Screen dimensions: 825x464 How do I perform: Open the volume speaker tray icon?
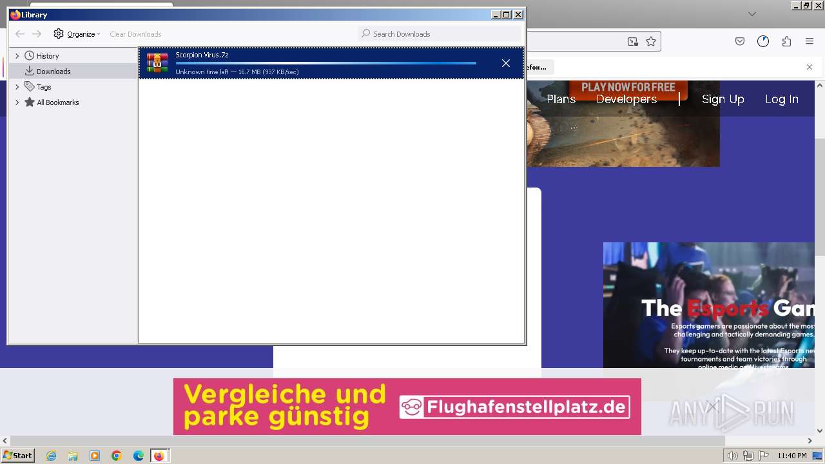click(x=733, y=456)
